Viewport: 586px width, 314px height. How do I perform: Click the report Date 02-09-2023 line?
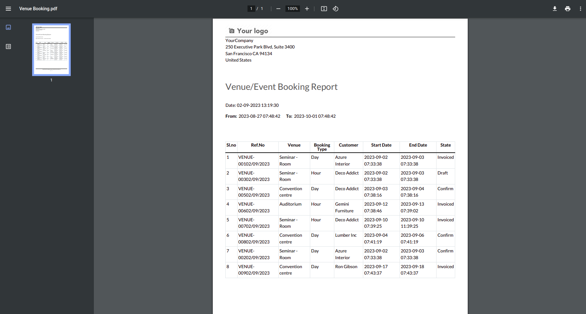[x=252, y=105]
